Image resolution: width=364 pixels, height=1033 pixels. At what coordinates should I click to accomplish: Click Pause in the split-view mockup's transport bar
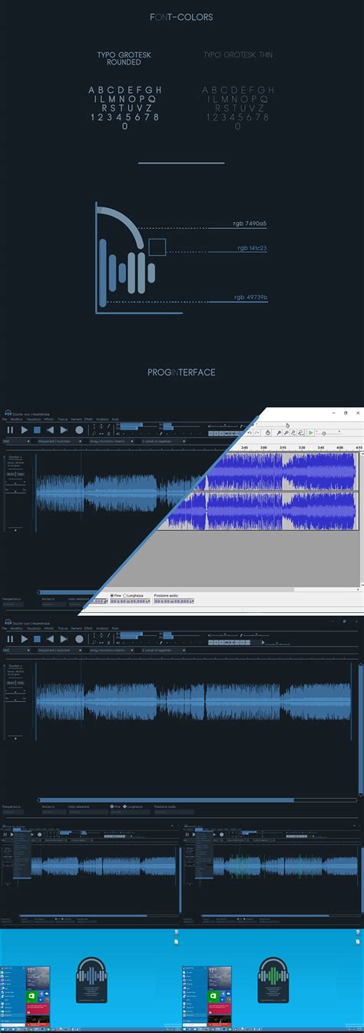coord(10,431)
